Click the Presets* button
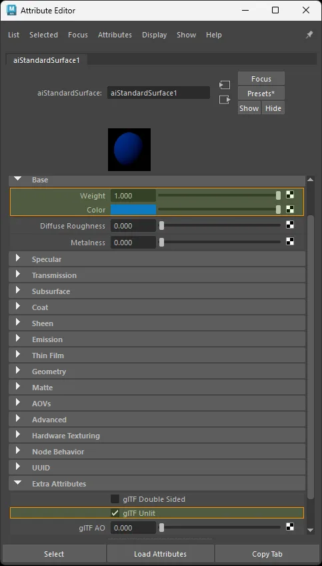This screenshot has width=322, height=566. [x=261, y=94]
